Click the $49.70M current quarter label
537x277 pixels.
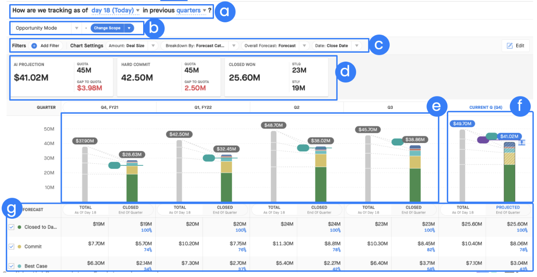coord(463,123)
